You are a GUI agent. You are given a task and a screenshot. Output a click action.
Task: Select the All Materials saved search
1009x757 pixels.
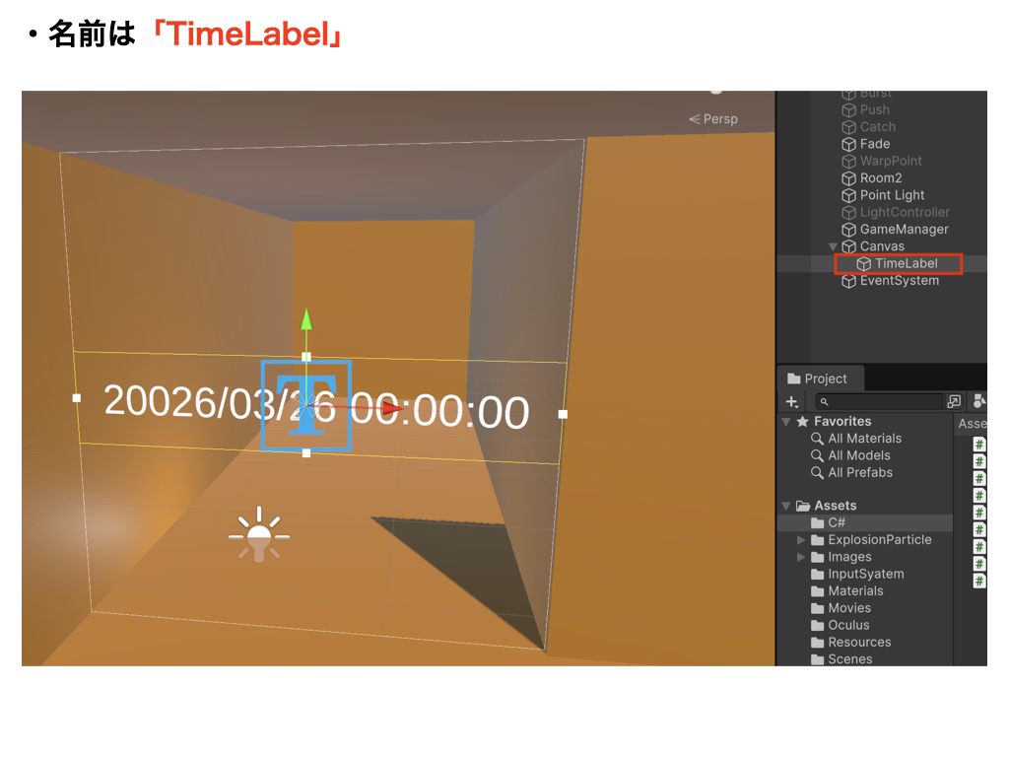click(x=864, y=439)
